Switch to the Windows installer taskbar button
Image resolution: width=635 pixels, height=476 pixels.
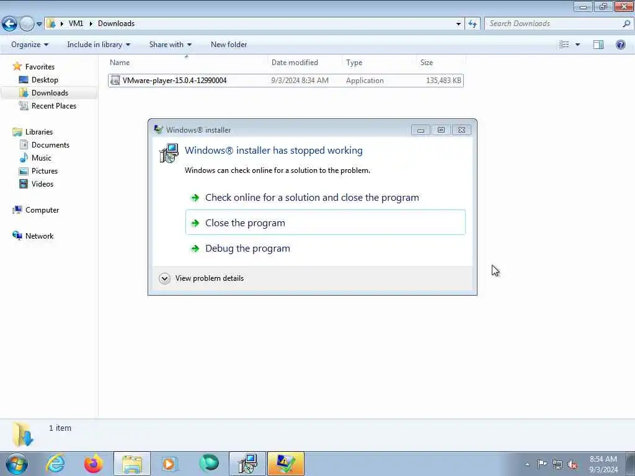click(247, 464)
